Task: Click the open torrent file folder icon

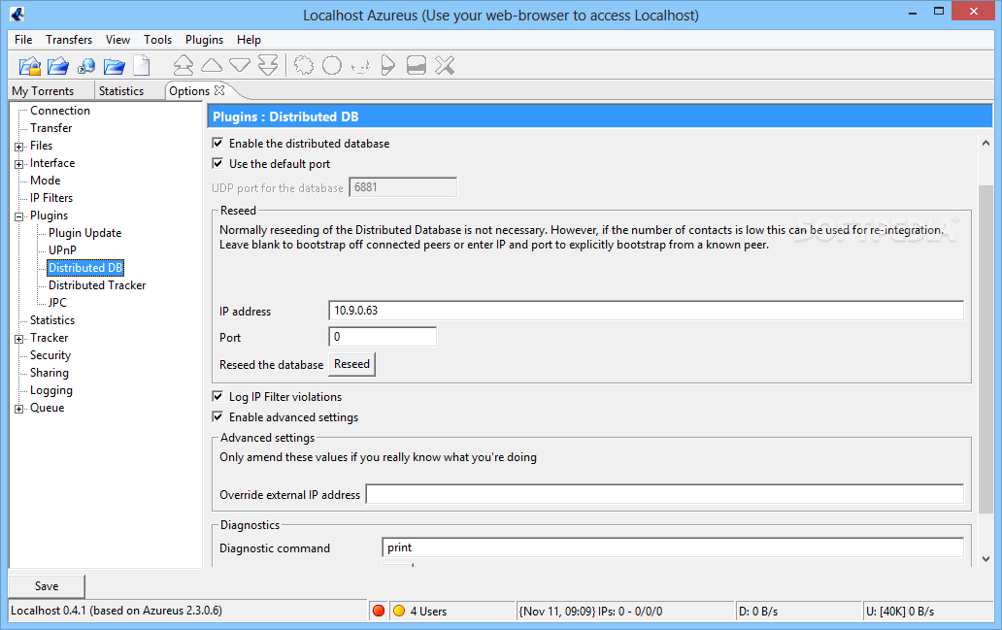Action: [57, 65]
